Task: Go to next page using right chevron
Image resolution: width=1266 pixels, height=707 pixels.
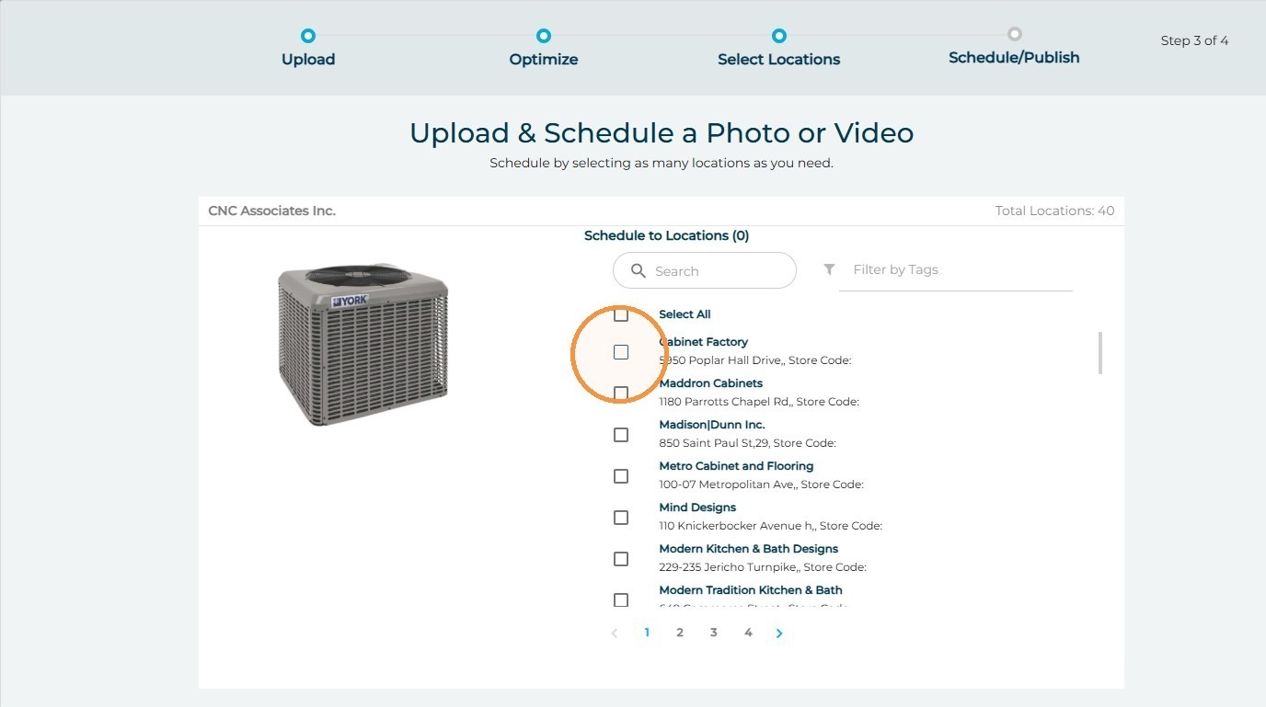Action: click(x=779, y=633)
